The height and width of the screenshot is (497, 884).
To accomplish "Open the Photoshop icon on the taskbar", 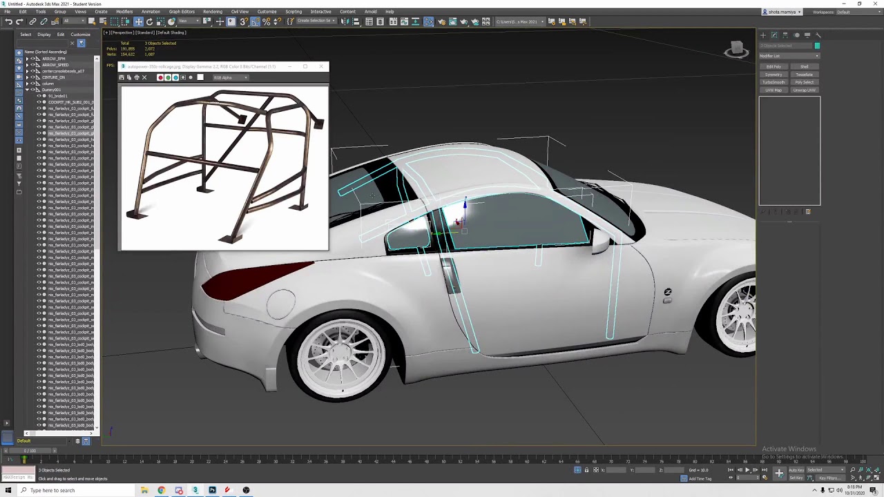I will pyautogui.click(x=212, y=490).
